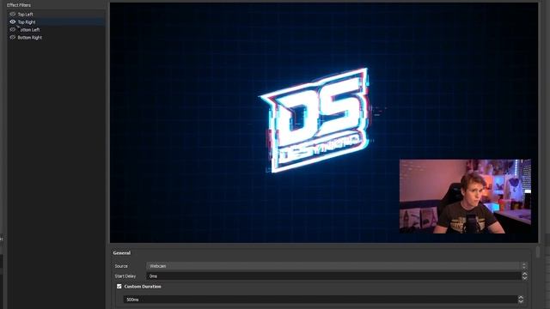Click the General section heading
This screenshot has width=550, height=309.
122,252
